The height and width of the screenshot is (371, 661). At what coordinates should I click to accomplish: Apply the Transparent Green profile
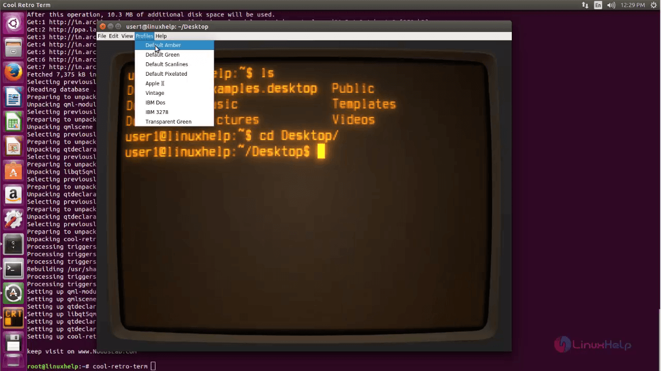click(174, 122)
